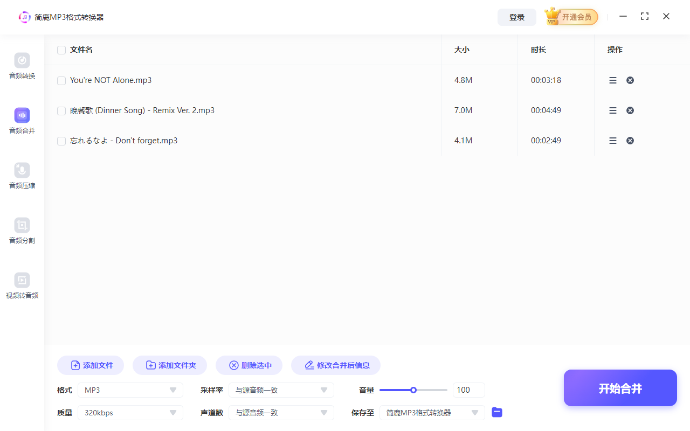Remove 晚餐歌 (Dinner Song) file from list
This screenshot has height=431, width=690.
[x=630, y=110]
